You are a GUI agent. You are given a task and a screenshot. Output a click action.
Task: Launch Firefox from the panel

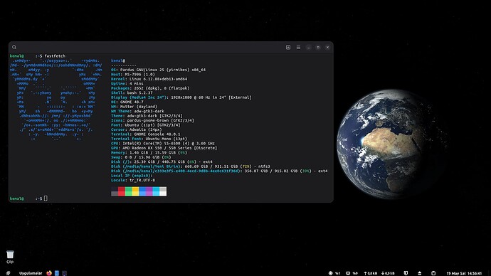click(x=49, y=273)
